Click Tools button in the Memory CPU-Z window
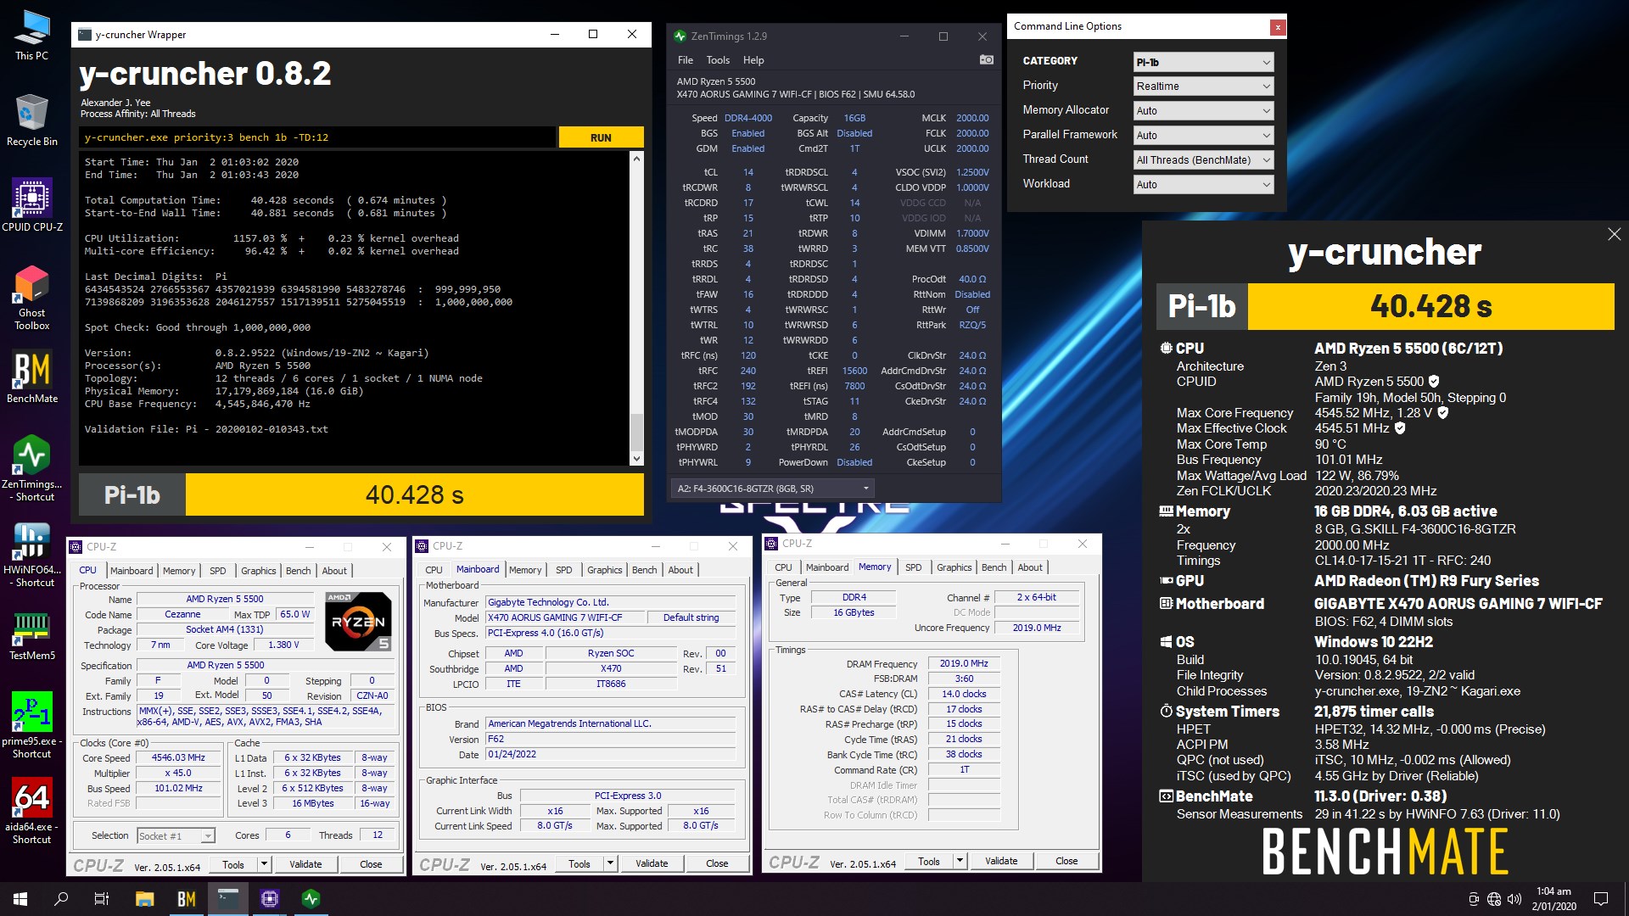Image resolution: width=1629 pixels, height=916 pixels. tap(929, 861)
